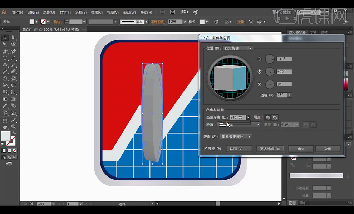Screen dimensions: 354x214
Task: Select the Zoom magnifier tool
Action: tap(13, 126)
